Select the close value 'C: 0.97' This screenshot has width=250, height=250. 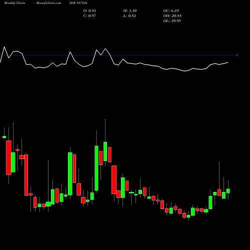point(89,15)
